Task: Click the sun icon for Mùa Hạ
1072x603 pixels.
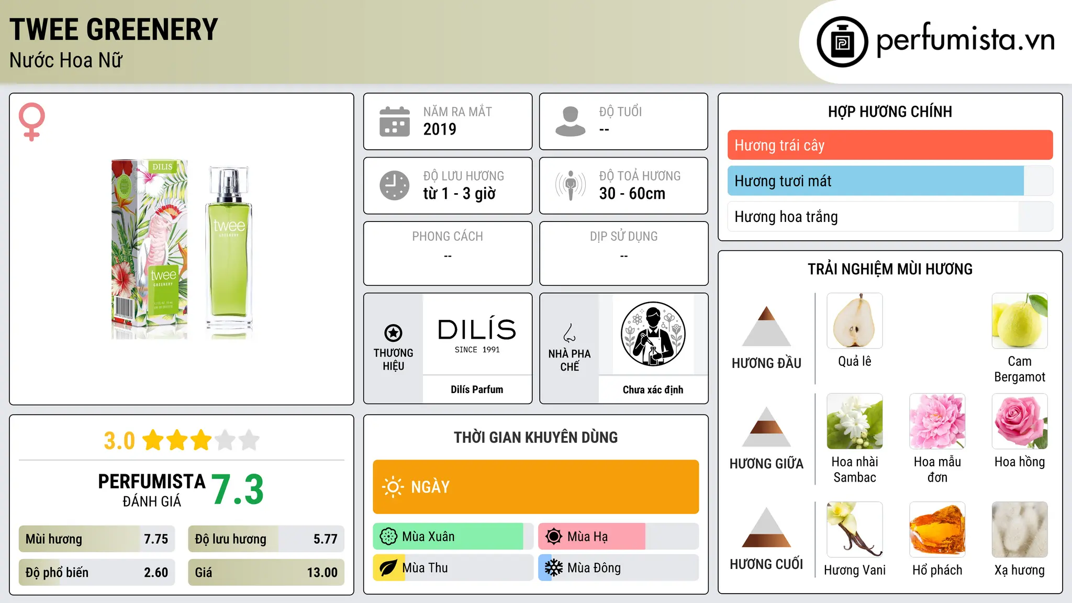Action: (x=553, y=537)
